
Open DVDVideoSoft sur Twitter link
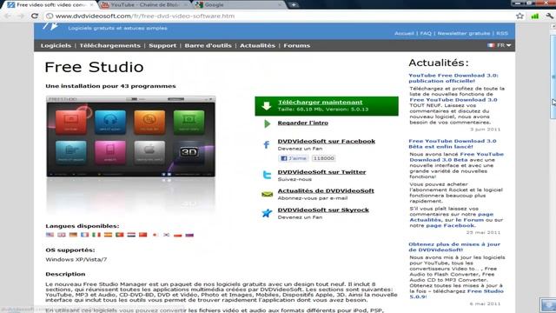[x=321, y=172]
